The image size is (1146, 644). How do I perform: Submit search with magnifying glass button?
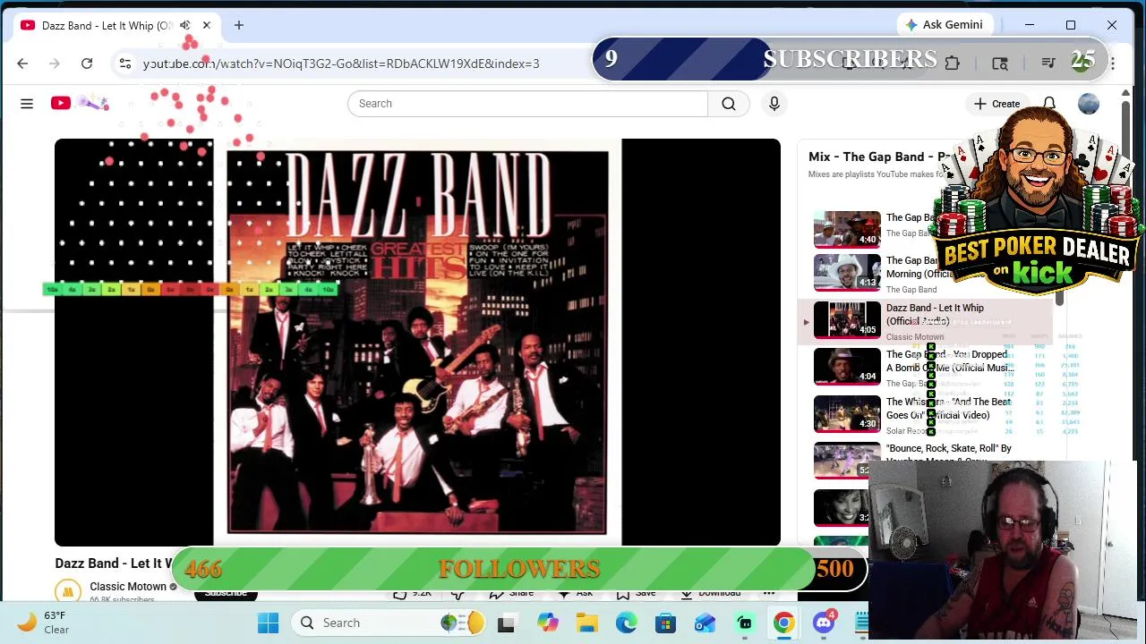point(729,104)
